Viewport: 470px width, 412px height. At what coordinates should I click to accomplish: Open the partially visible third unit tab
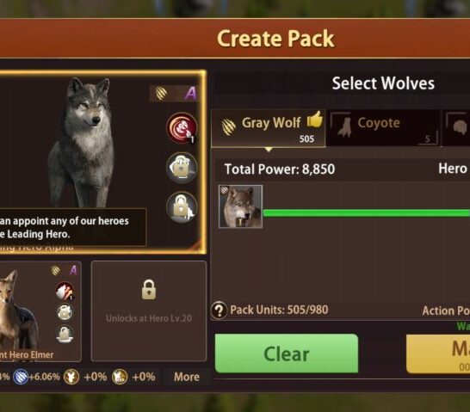456,128
